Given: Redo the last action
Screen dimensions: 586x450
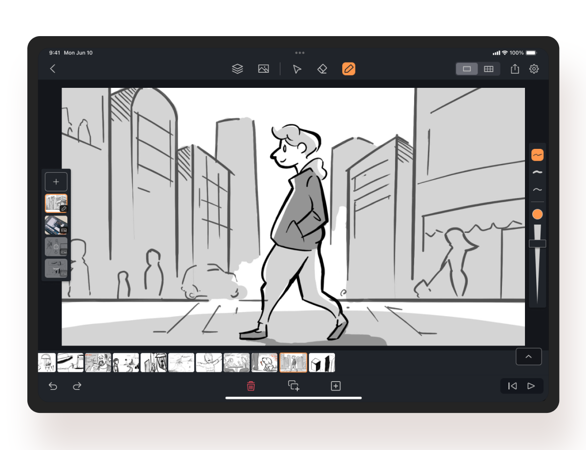Looking at the screenshot, I should pos(77,386).
